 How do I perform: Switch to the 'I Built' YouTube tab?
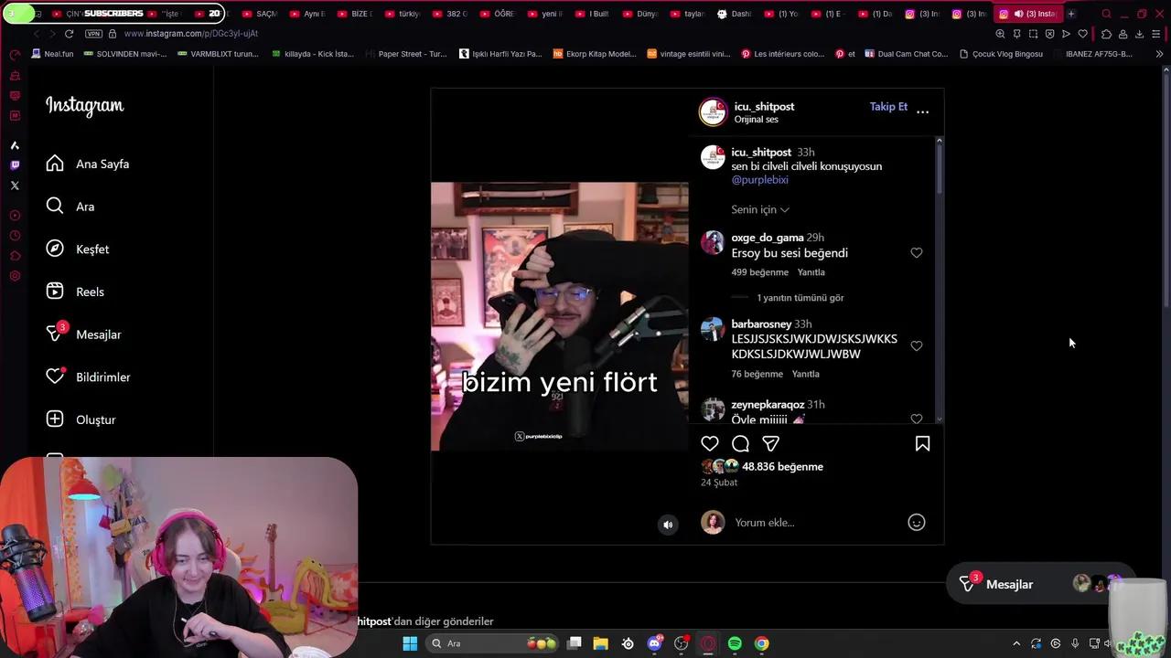(592, 14)
